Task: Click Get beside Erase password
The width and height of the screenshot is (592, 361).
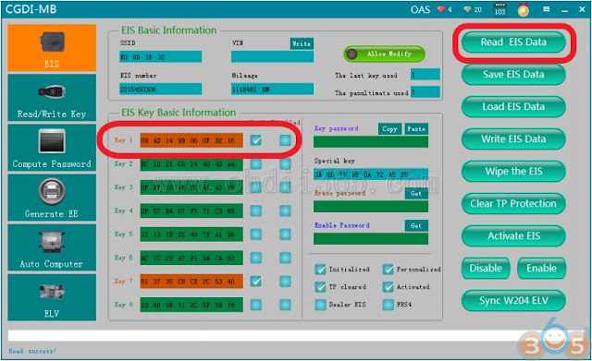Action: [x=416, y=193]
